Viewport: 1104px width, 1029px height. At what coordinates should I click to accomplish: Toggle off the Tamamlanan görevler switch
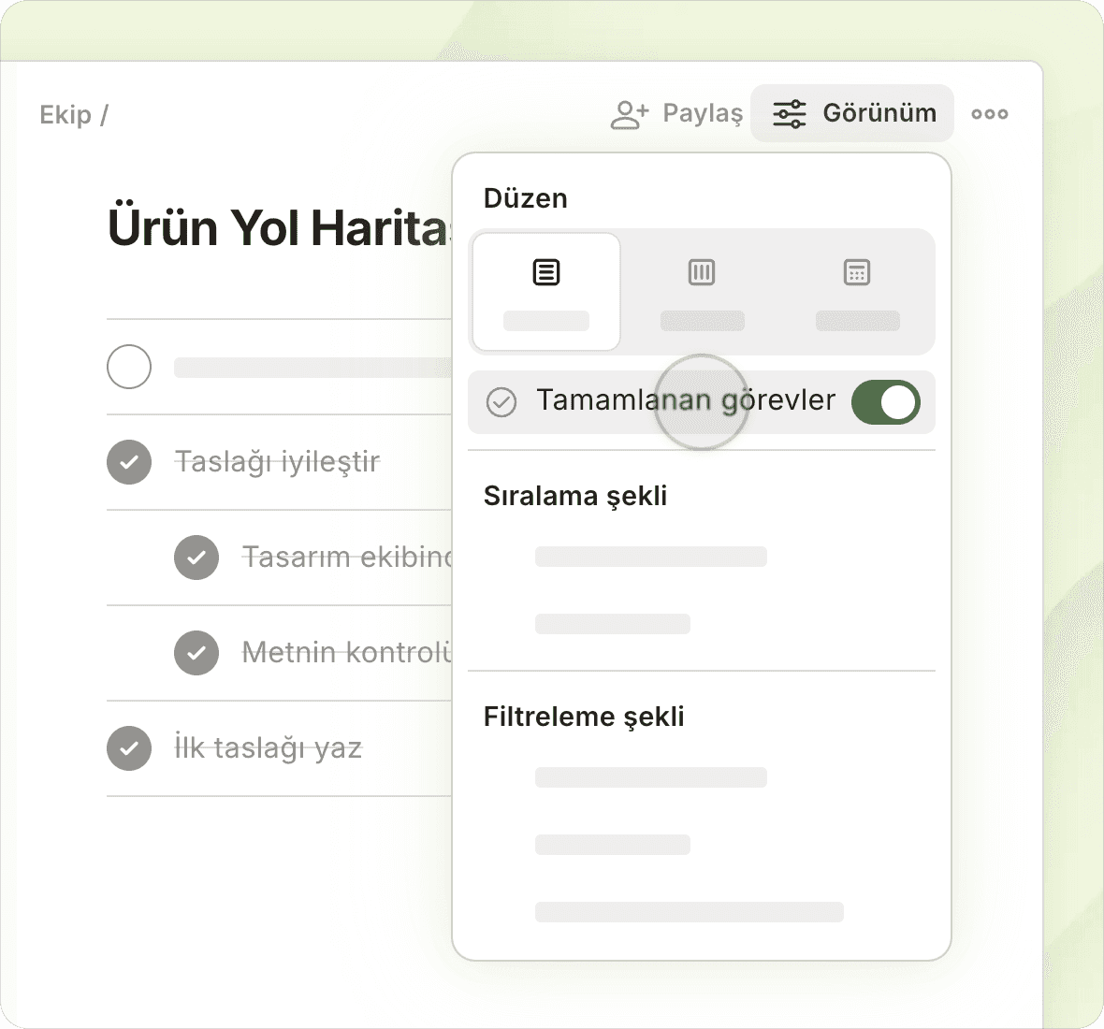tap(885, 402)
